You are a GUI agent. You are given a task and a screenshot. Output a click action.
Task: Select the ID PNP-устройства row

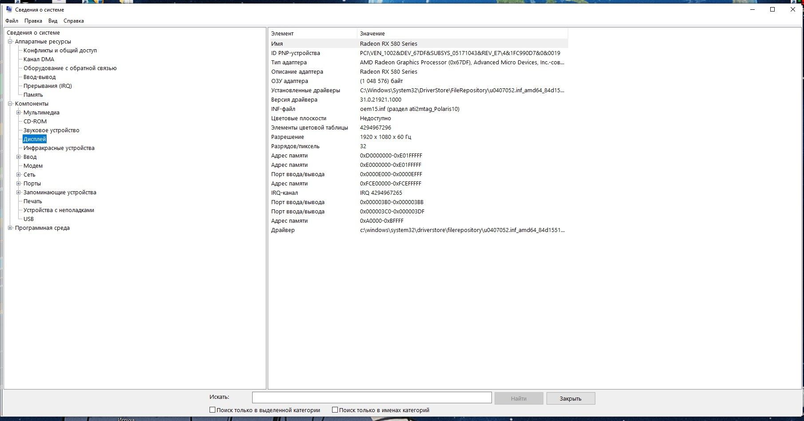tap(418, 53)
